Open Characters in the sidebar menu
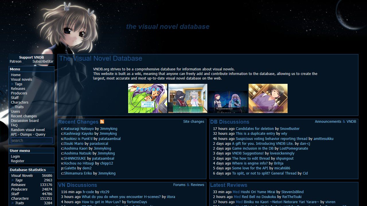 tap(19, 102)
